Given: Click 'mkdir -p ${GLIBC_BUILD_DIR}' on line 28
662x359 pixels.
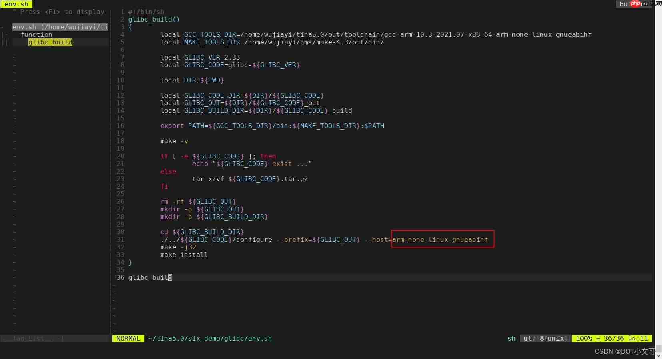Looking at the screenshot, I should pos(214,217).
